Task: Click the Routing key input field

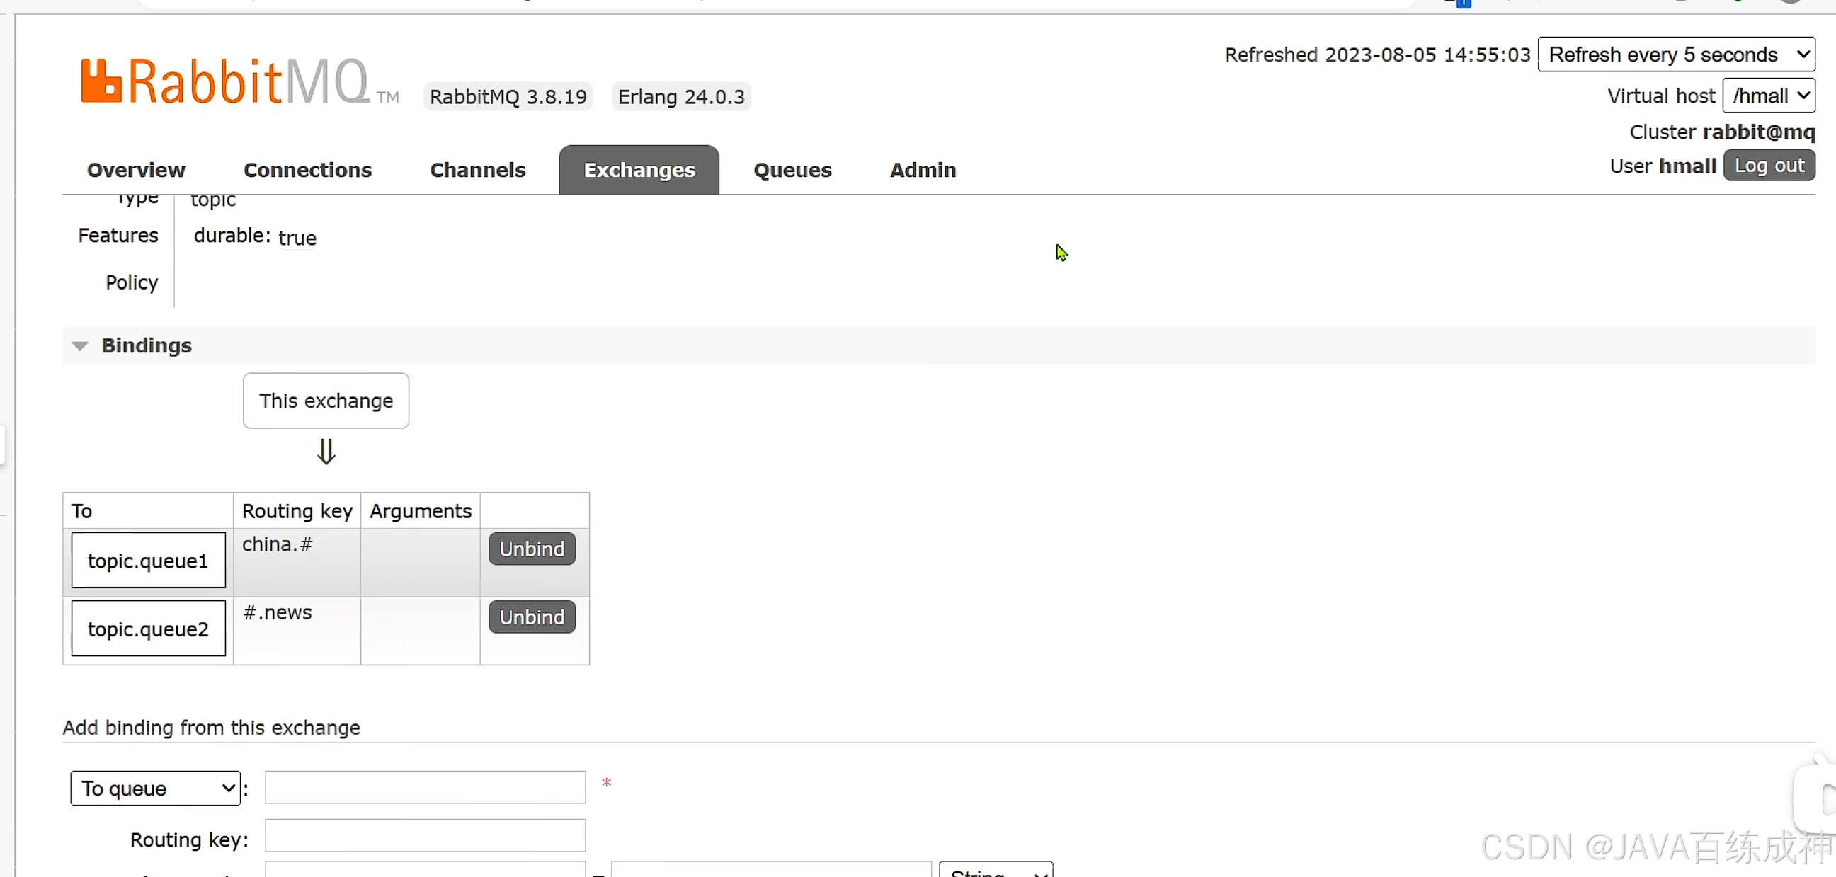Action: (425, 836)
